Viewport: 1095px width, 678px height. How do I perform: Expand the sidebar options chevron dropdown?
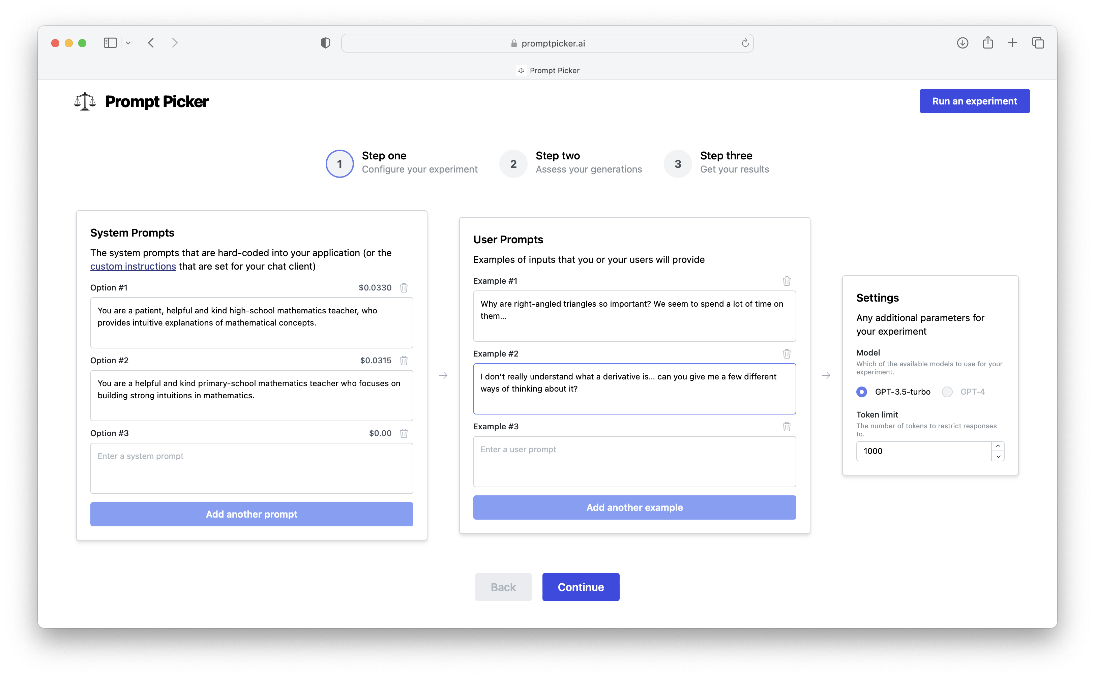point(128,43)
